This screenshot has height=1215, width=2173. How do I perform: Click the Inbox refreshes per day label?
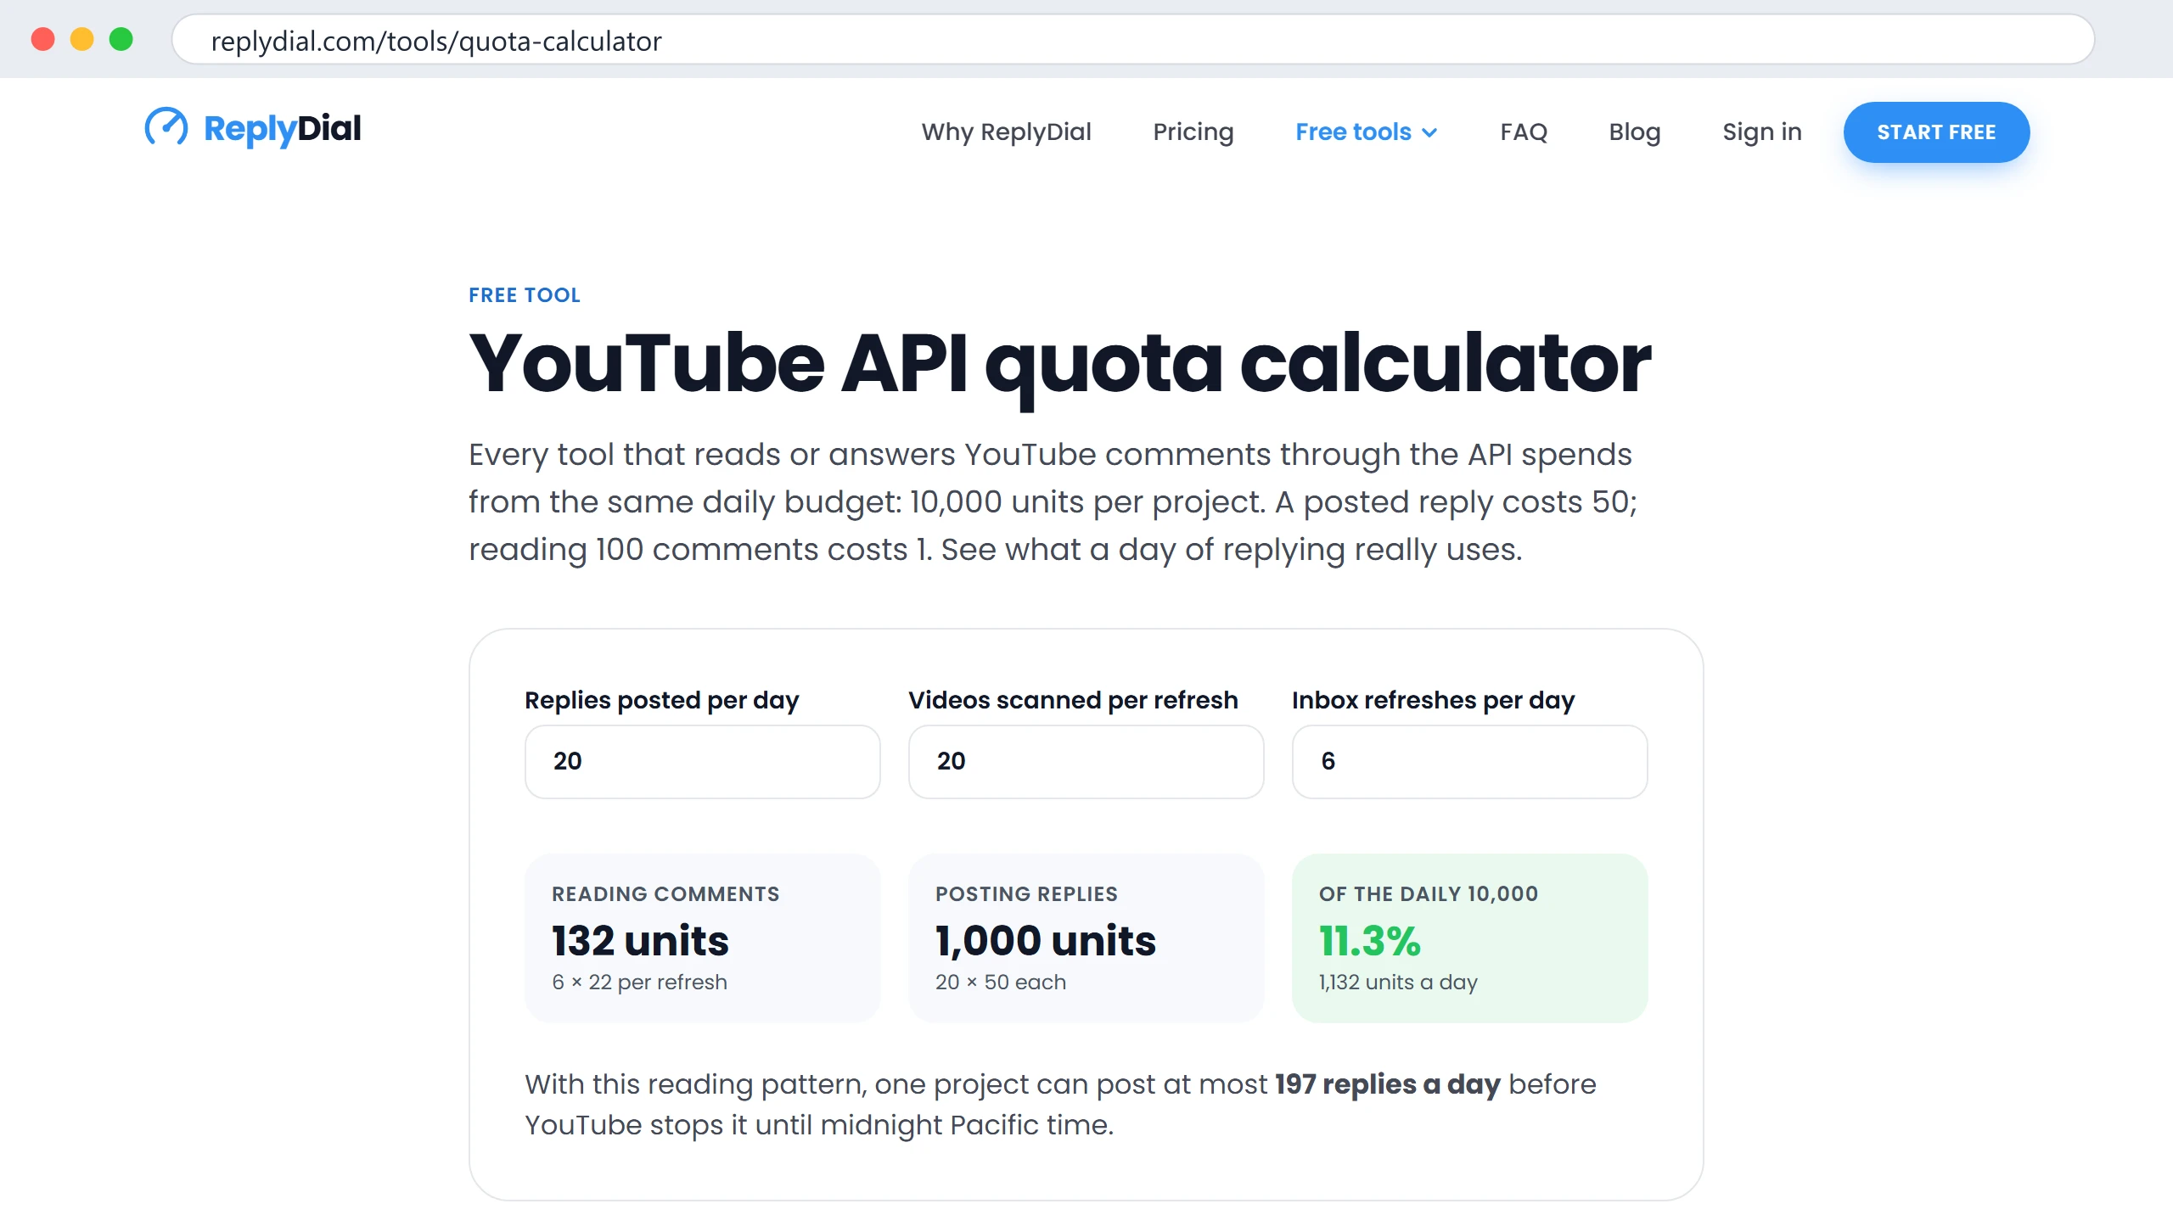(x=1433, y=700)
